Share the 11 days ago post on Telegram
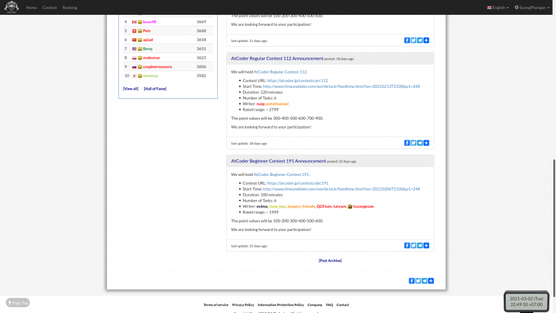 [x=420, y=41]
